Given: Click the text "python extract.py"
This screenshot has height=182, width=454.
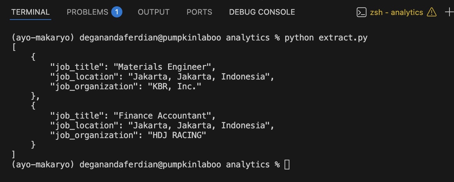Looking at the screenshot, I should point(326,38).
